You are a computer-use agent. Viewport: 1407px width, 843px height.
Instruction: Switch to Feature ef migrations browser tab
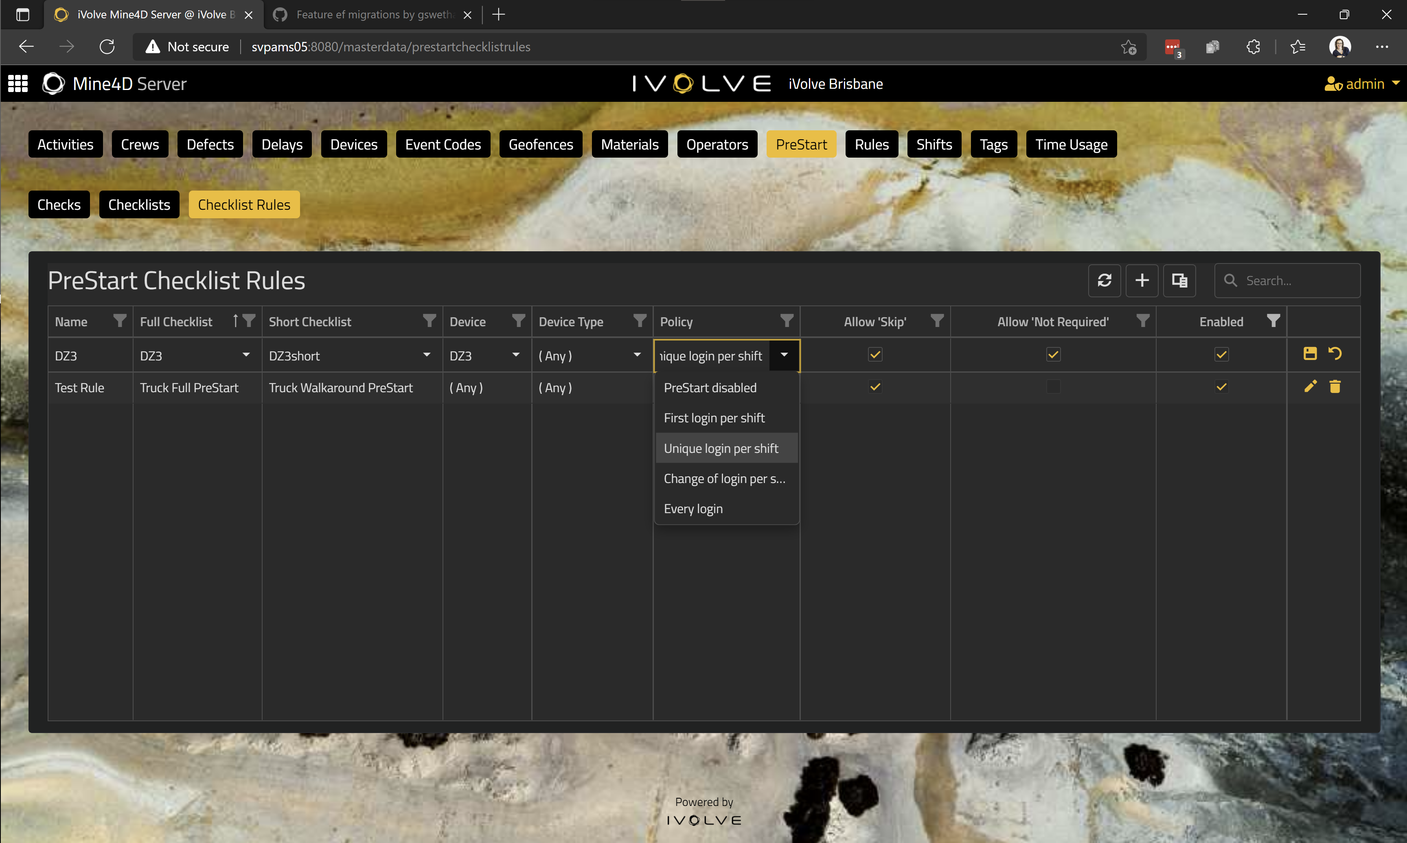[x=373, y=15]
